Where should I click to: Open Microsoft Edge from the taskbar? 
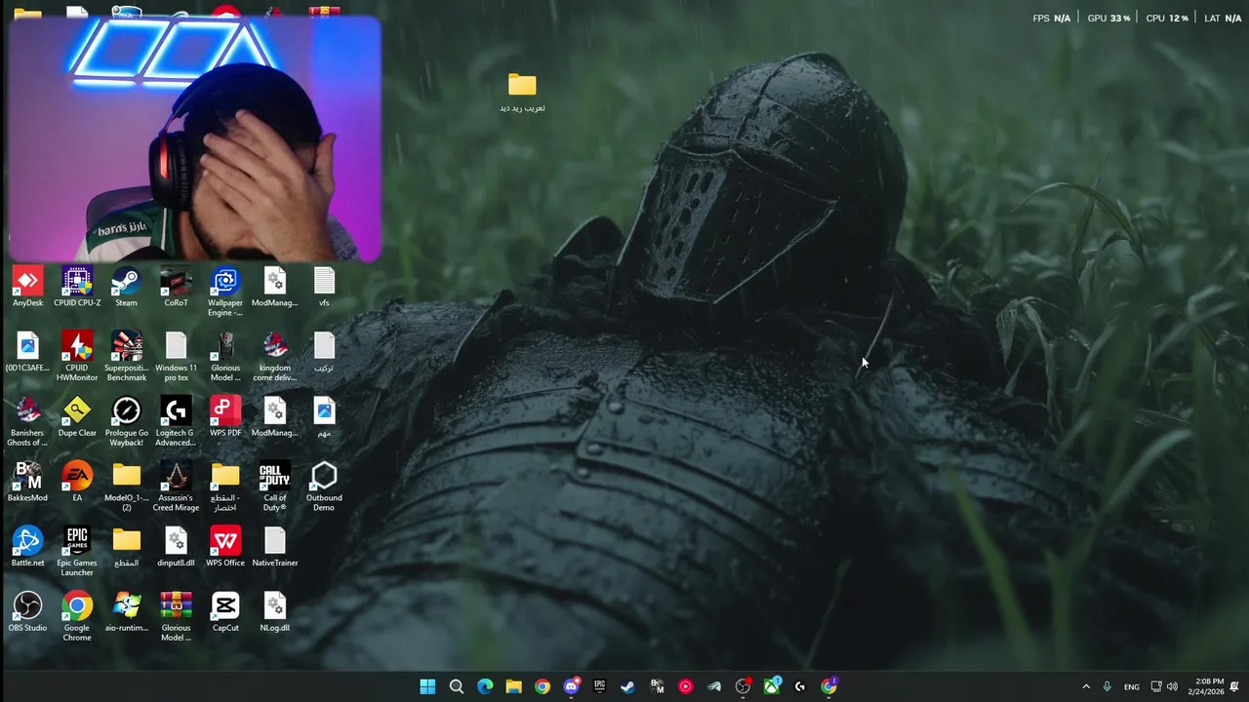tap(485, 686)
